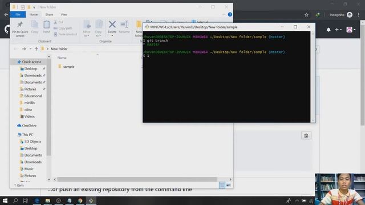
Task: Open the Windows Start menu
Action: coord(5,200)
